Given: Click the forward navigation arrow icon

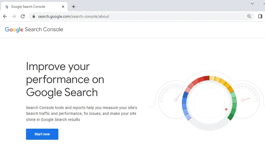Looking at the screenshot, I should click(x=14, y=16).
